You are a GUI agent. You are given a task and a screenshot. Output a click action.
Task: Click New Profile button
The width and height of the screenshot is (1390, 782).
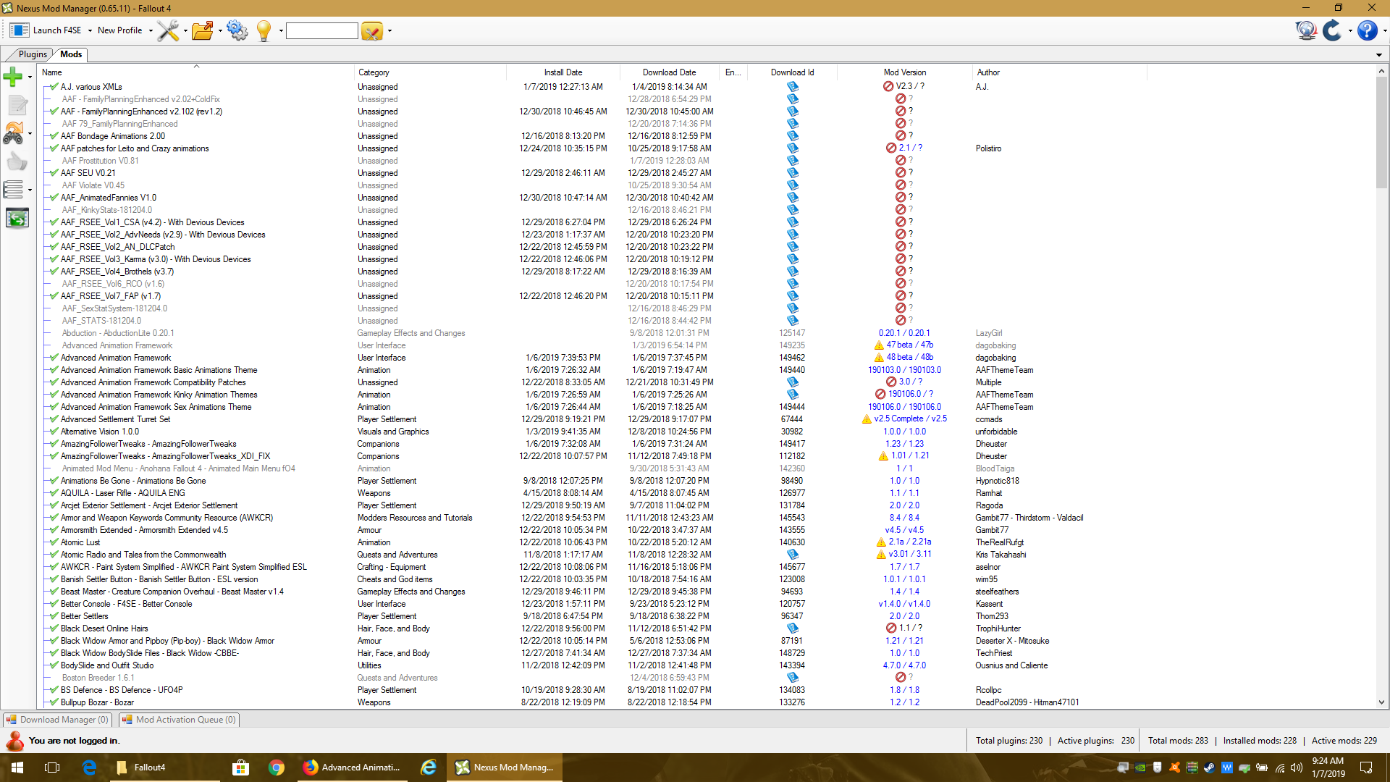coord(120,30)
